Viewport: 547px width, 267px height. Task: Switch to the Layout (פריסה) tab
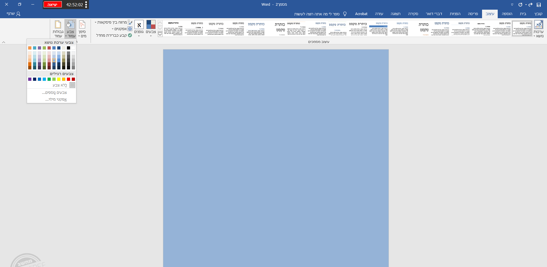[473, 14]
